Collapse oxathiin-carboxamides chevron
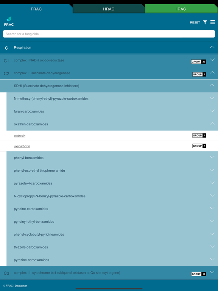Viewport: 218px width, 291px height. (x=212, y=124)
